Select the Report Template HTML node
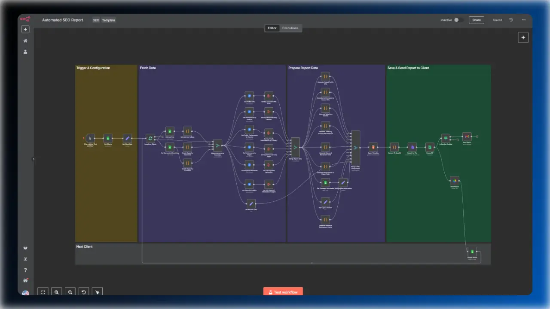The height and width of the screenshot is (309, 550). [373, 147]
